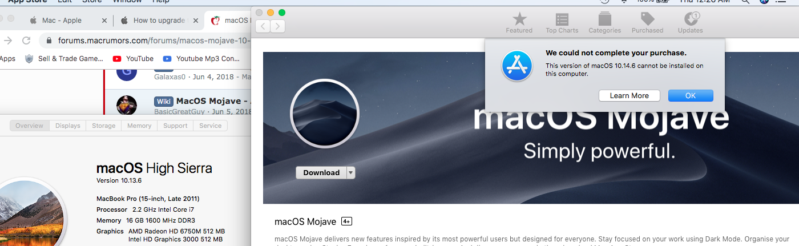Expand the Download button's dropdown arrow
Screen dimensions: 799x246
pyautogui.click(x=350, y=172)
